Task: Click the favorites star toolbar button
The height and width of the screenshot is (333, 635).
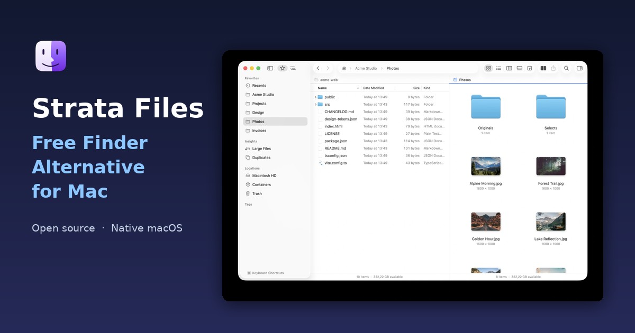Action: pyautogui.click(x=283, y=68)
